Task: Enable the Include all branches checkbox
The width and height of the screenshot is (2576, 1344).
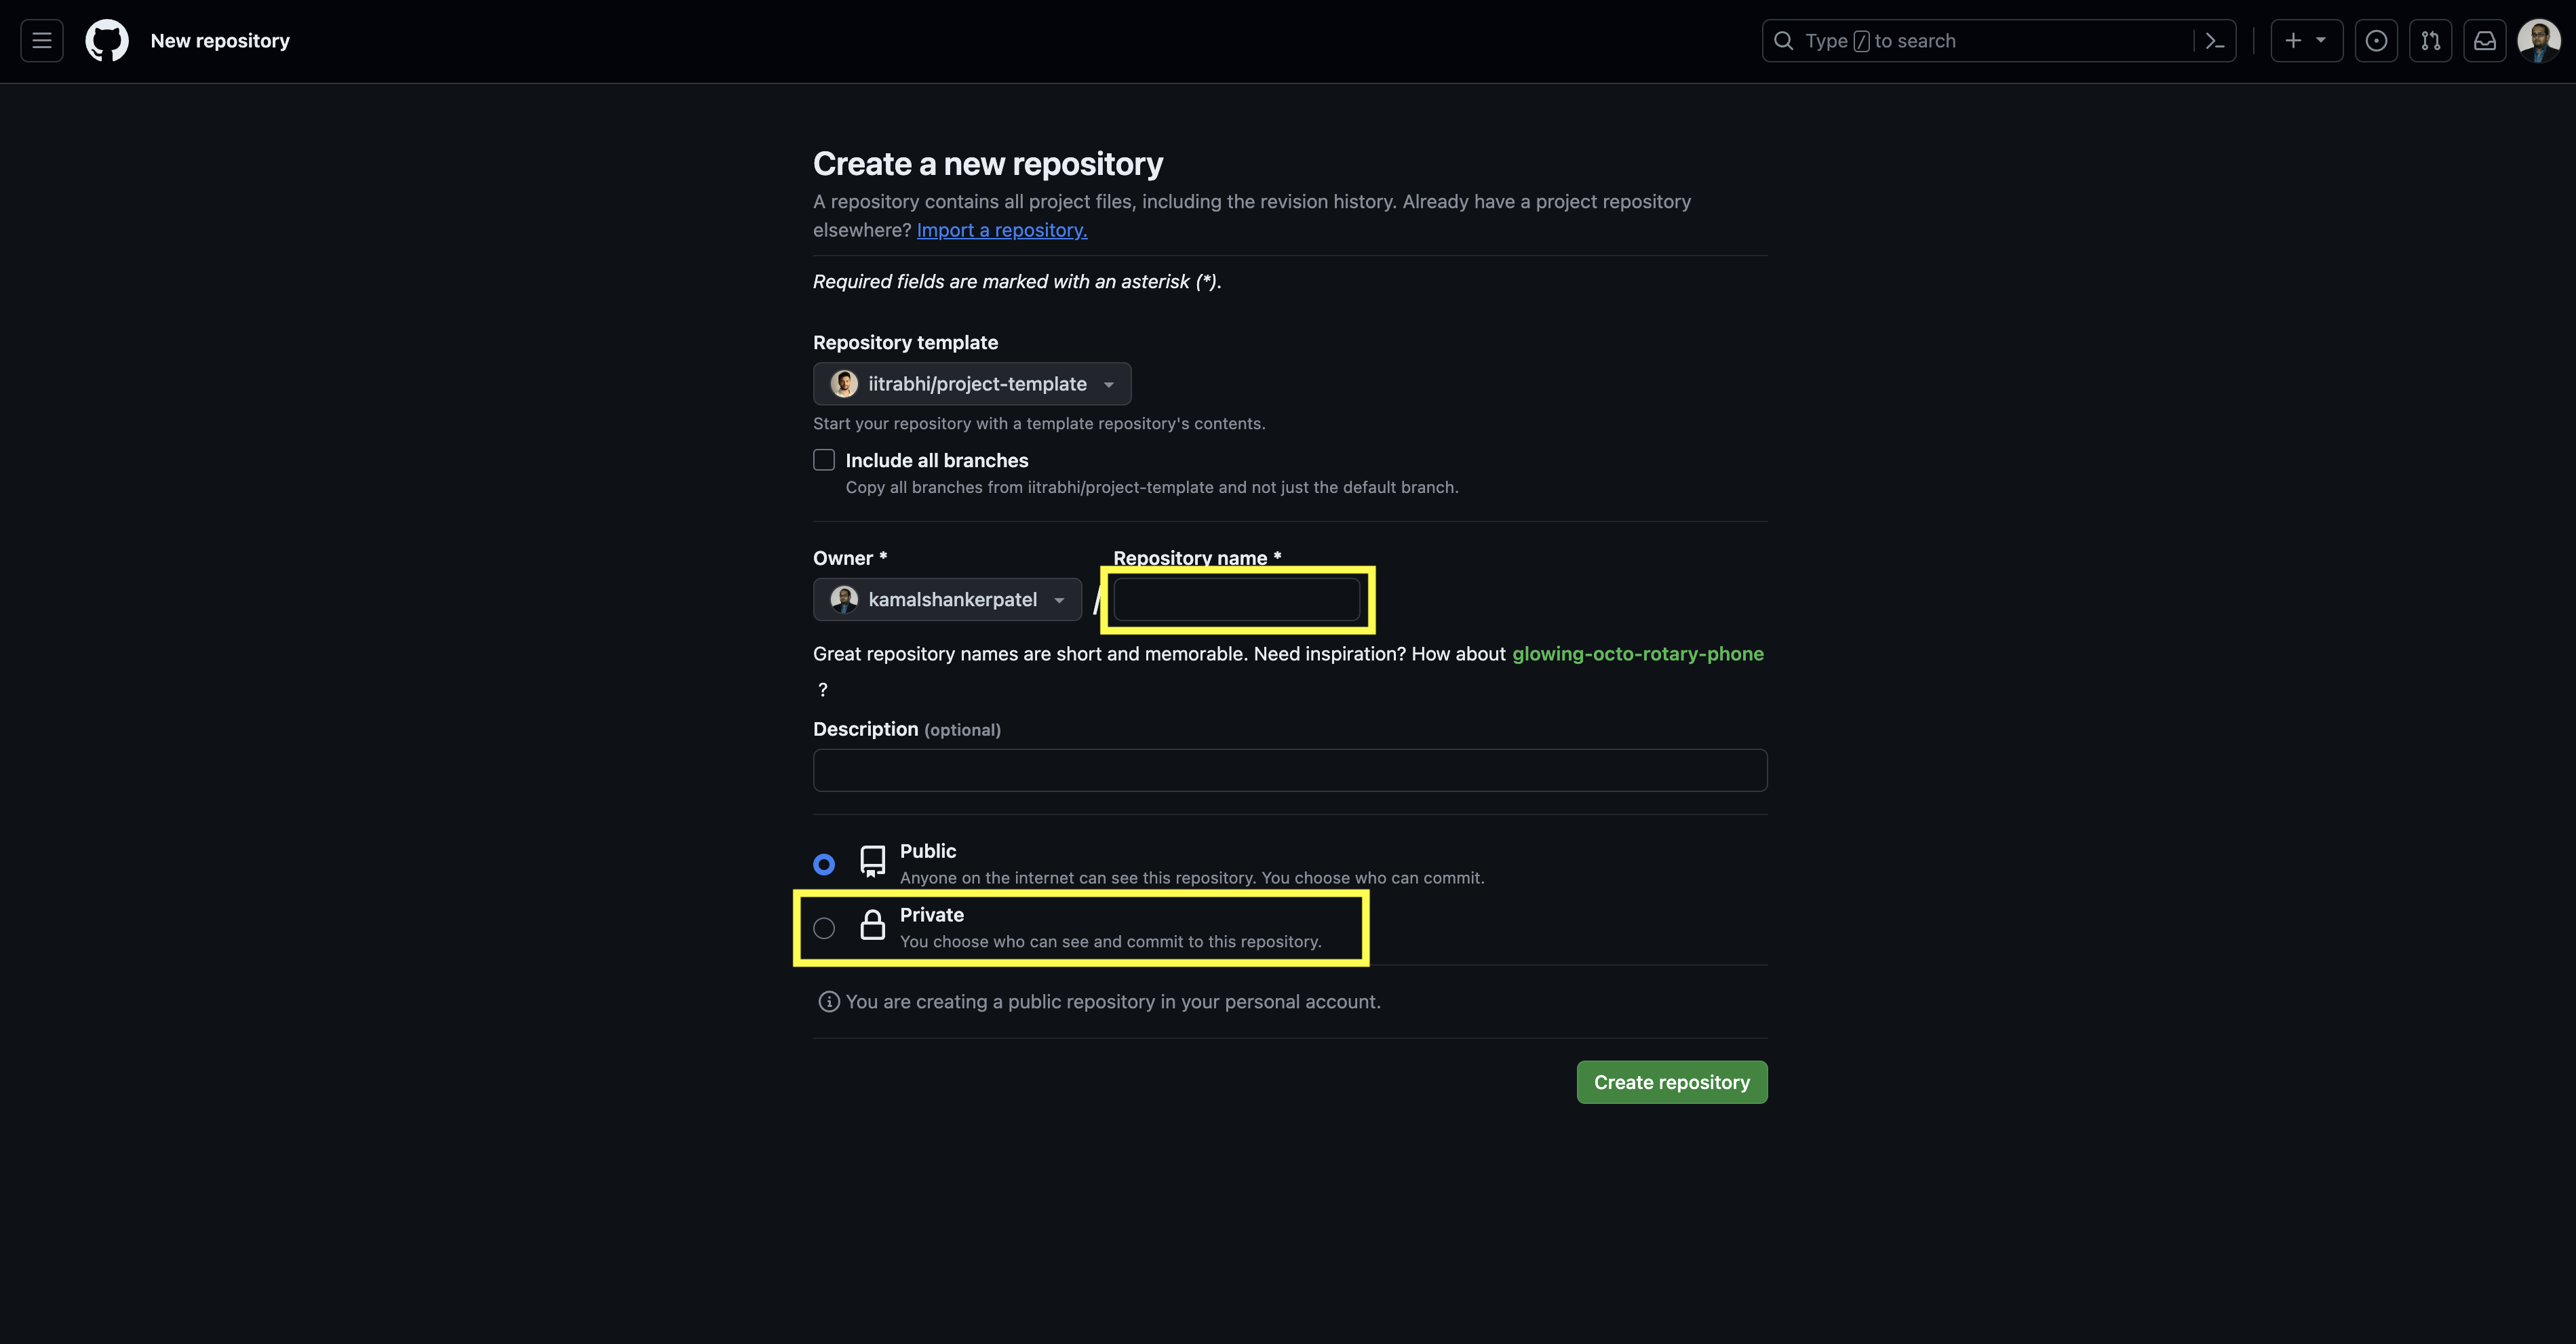Action: tap(824, 460)
